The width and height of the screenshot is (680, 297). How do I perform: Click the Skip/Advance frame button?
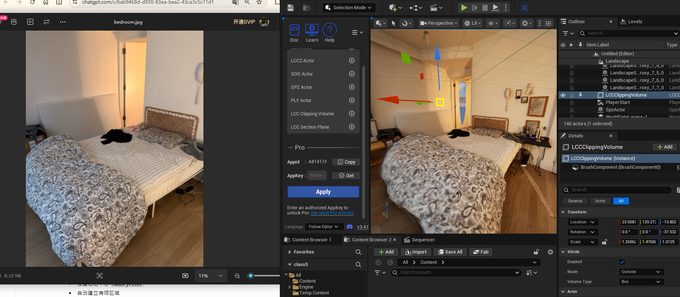[475, 8]
